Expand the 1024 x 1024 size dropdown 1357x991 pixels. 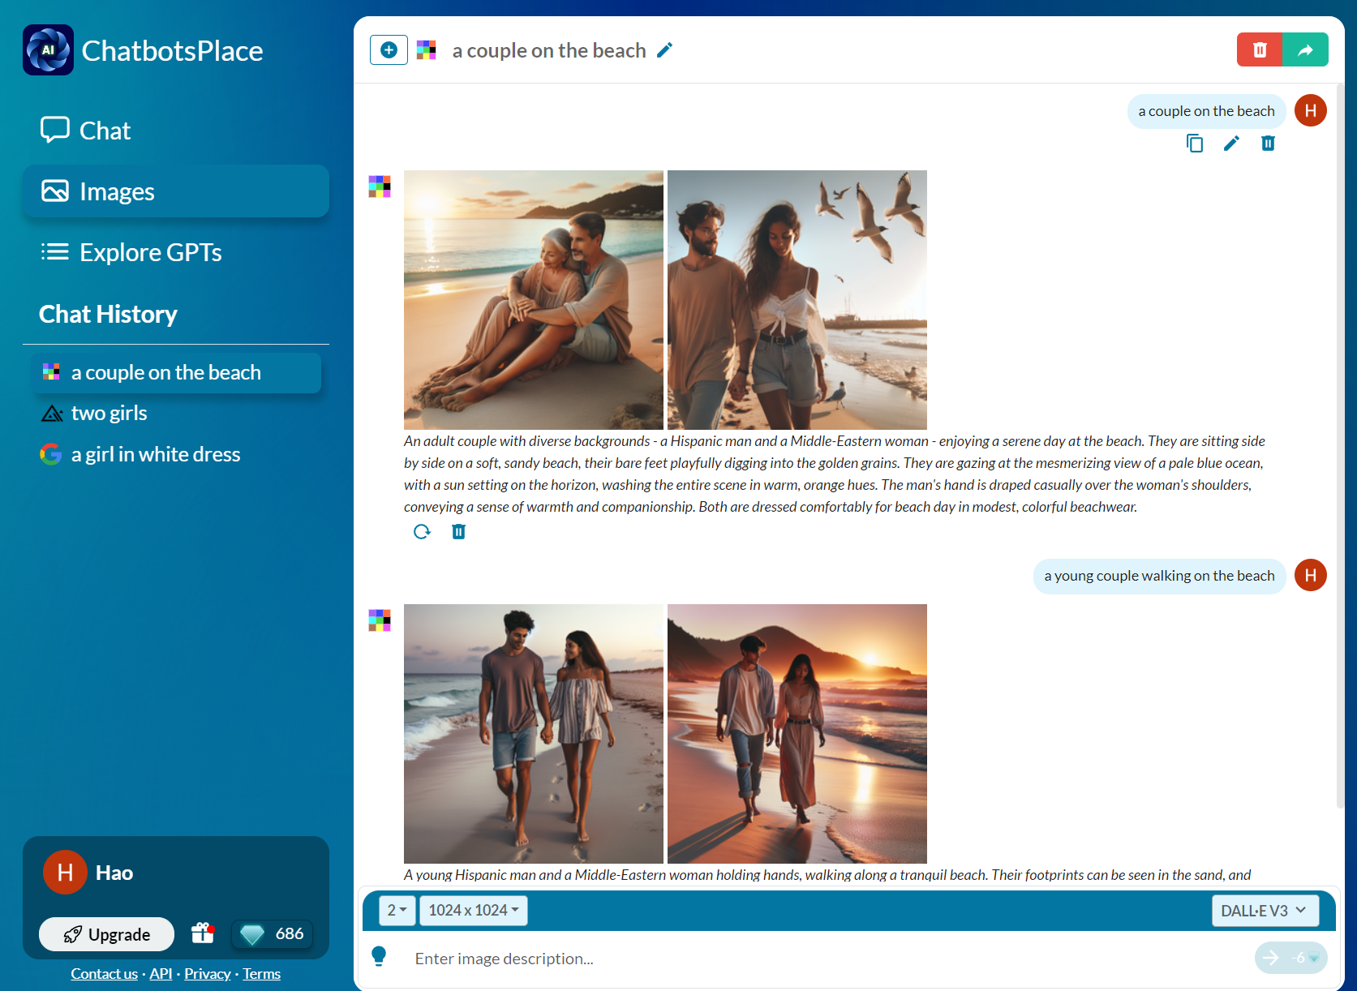tap(473, 911)
